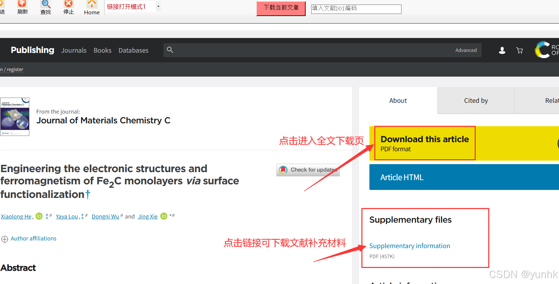Switch to the About tab

(x=398, y=100)
